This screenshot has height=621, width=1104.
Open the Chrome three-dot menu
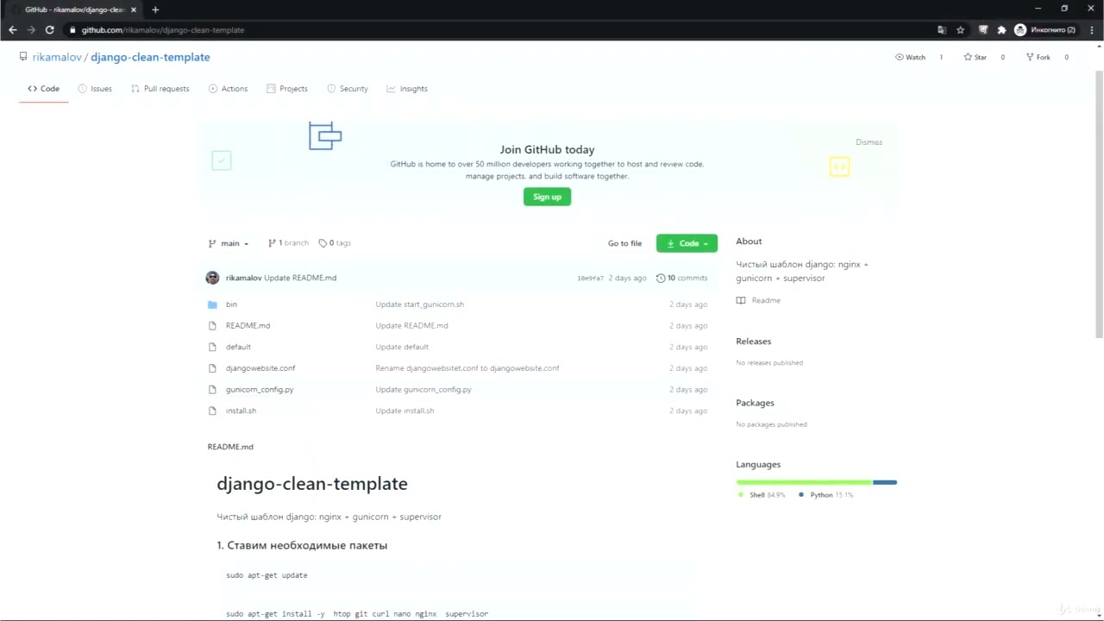[1091, 29]
